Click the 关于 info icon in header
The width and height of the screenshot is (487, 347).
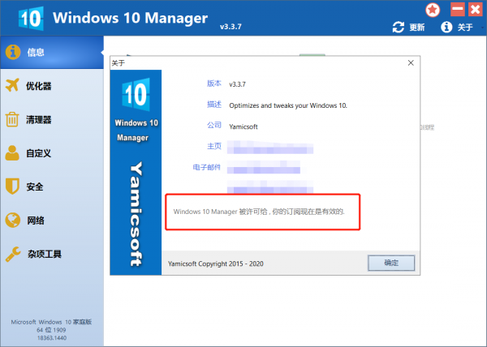click(446, 27)
